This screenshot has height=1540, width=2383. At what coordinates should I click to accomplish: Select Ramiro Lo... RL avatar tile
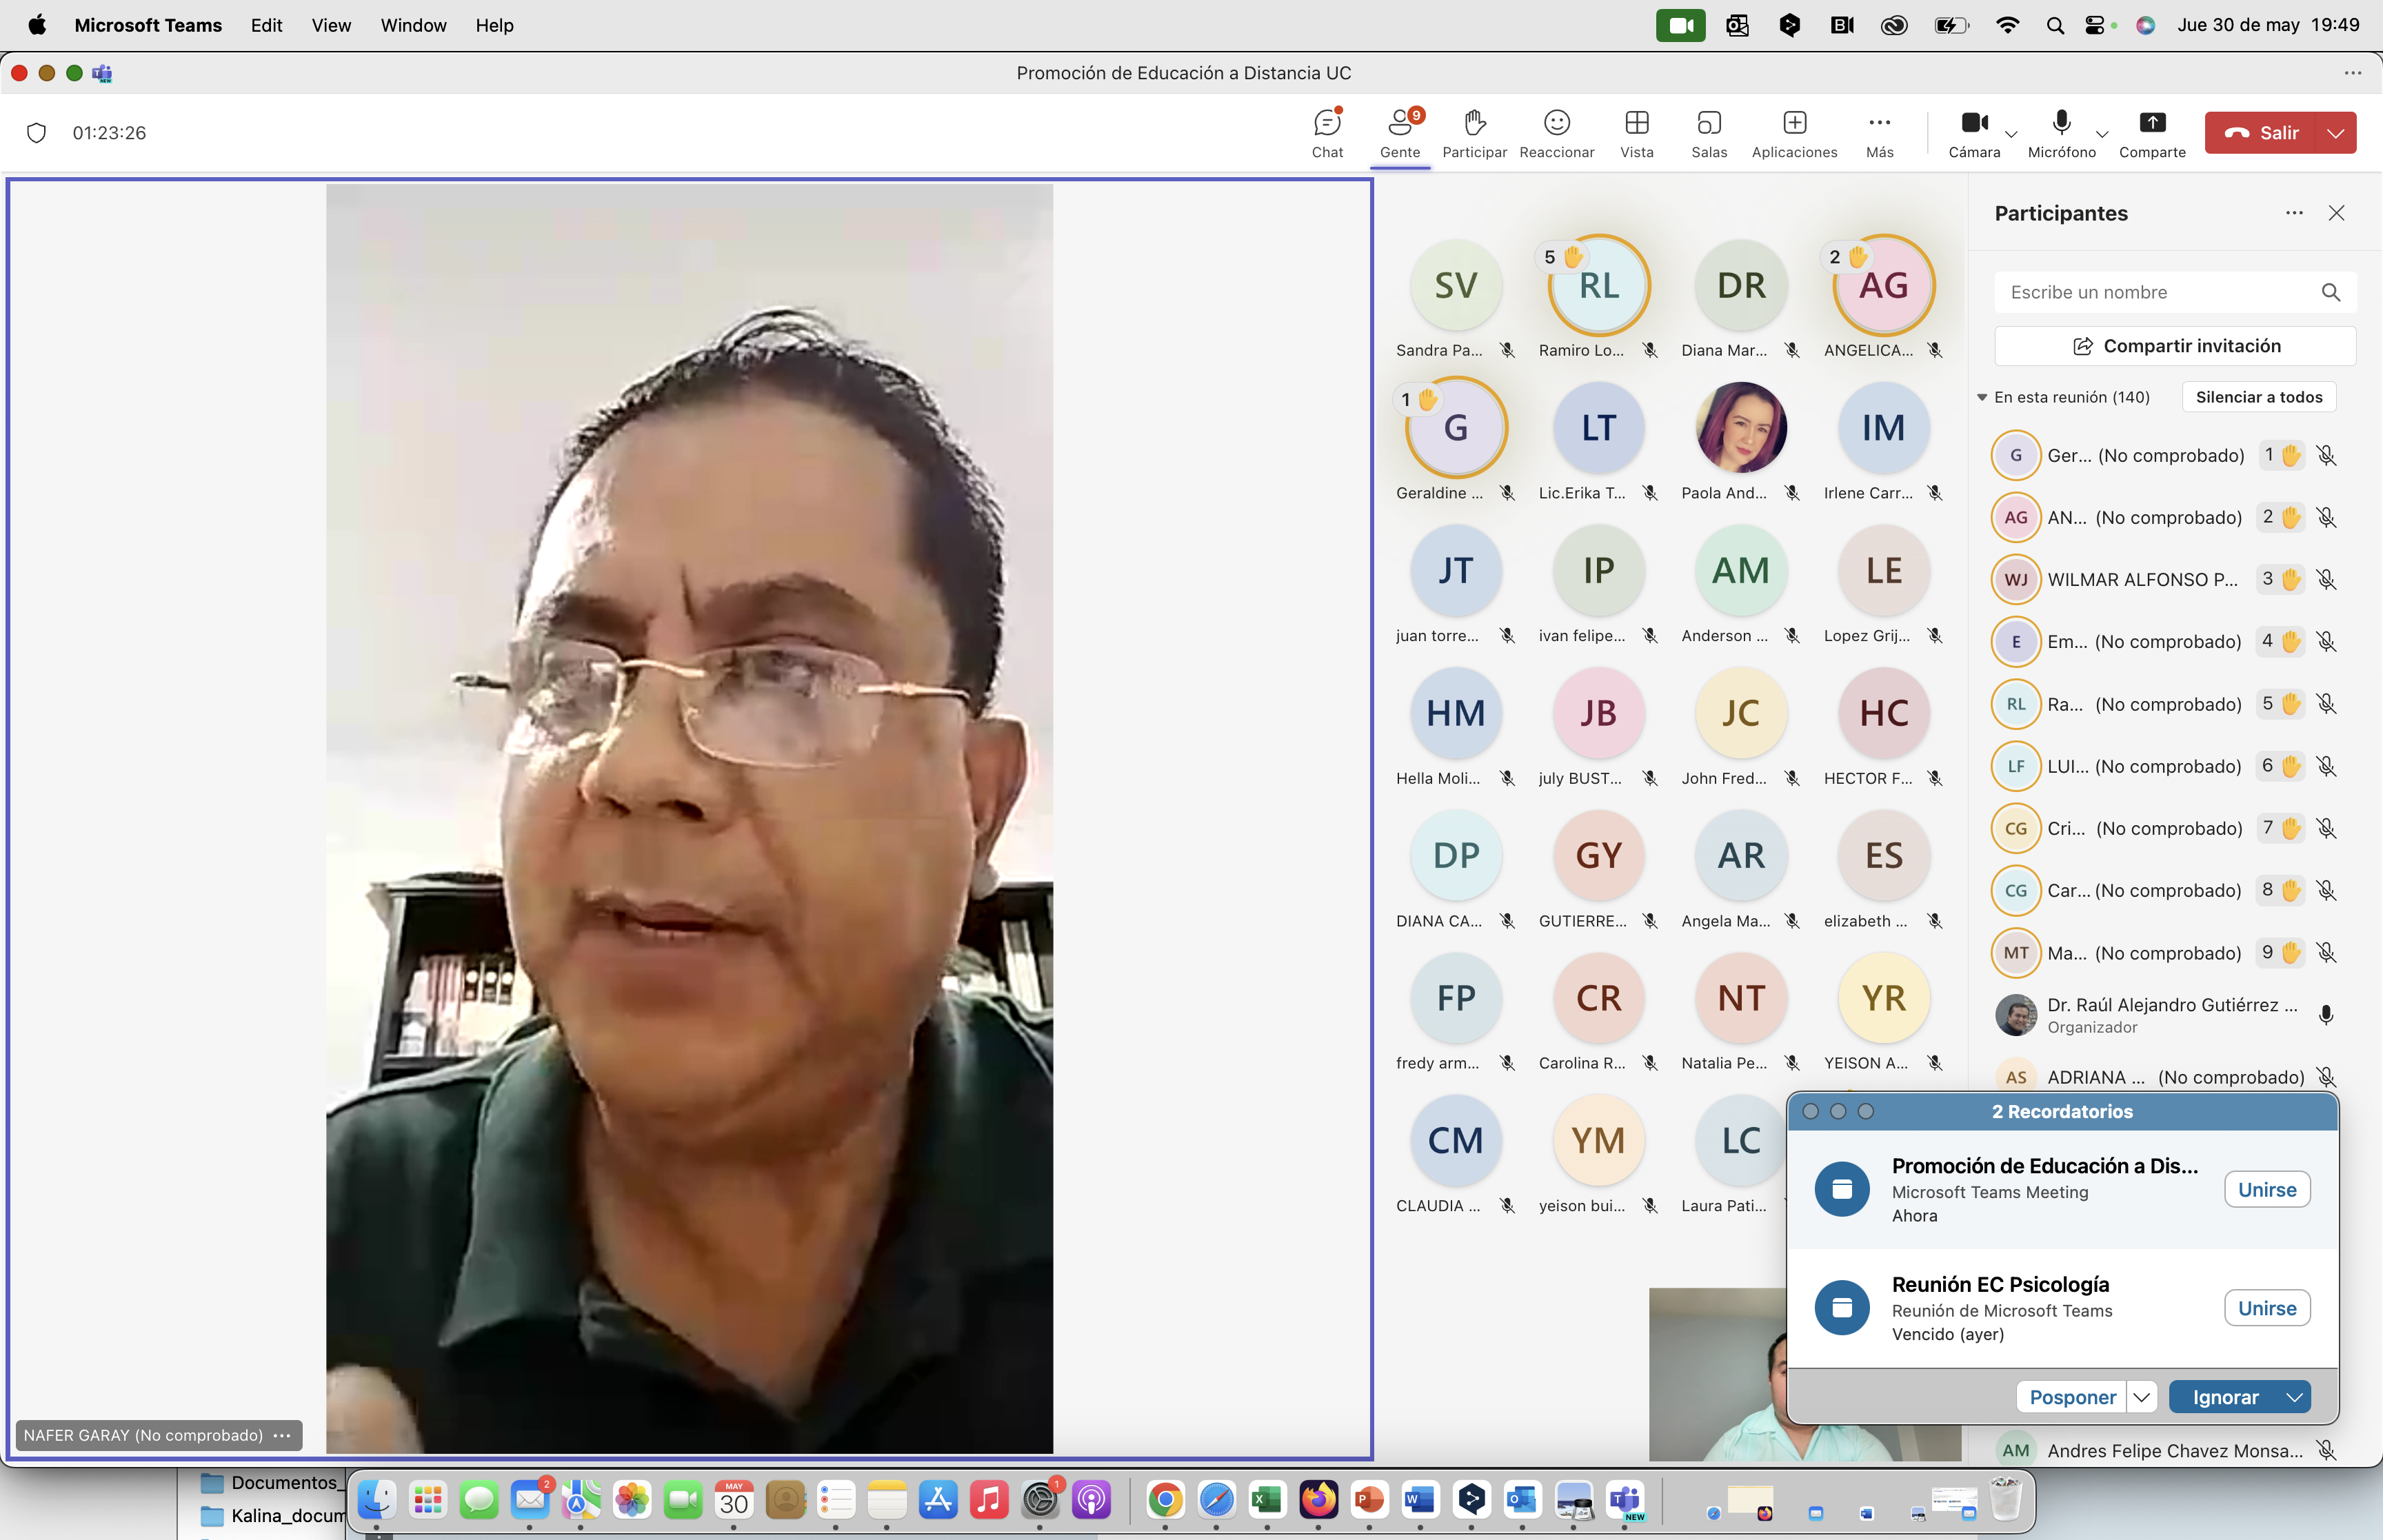tap(1598, 285)
